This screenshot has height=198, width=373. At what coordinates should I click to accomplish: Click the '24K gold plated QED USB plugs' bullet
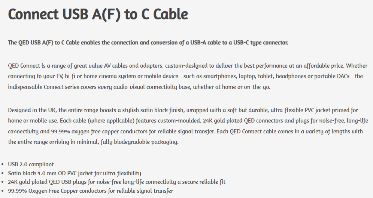coord(116,182)
